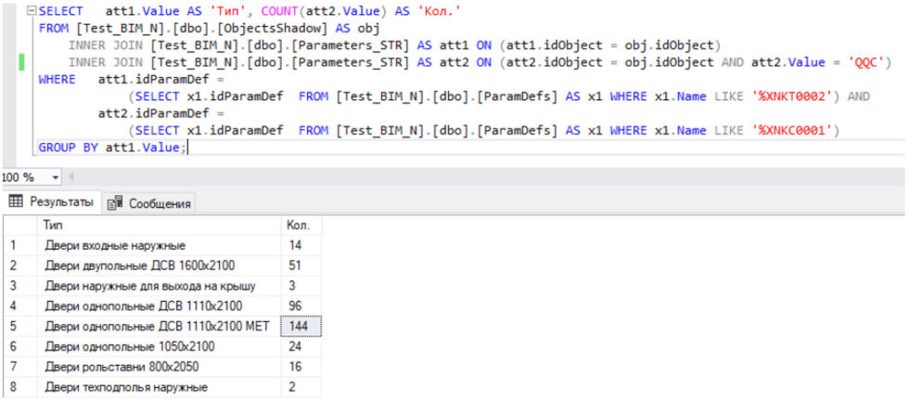This screenshot has width=909, height=402.
Task: Click the grid icon on Результаты tab
Action: pyautogui.click(x=14, y=202)
